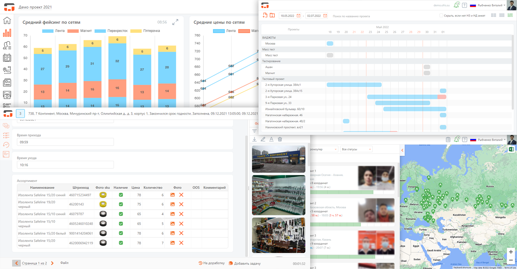The width and height of the screenshot is (517, 269).
Task: Click the number 3 badge in report header
Action: (x=20, y=113)
